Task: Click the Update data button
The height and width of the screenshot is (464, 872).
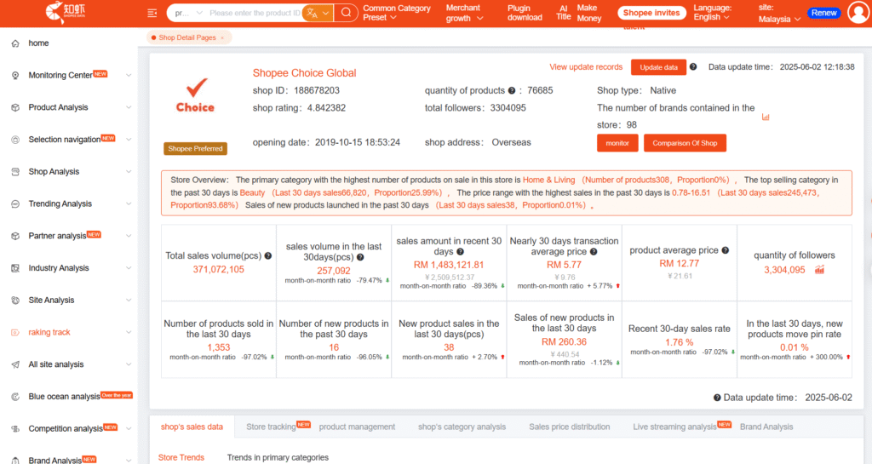Action: (658, 67)
